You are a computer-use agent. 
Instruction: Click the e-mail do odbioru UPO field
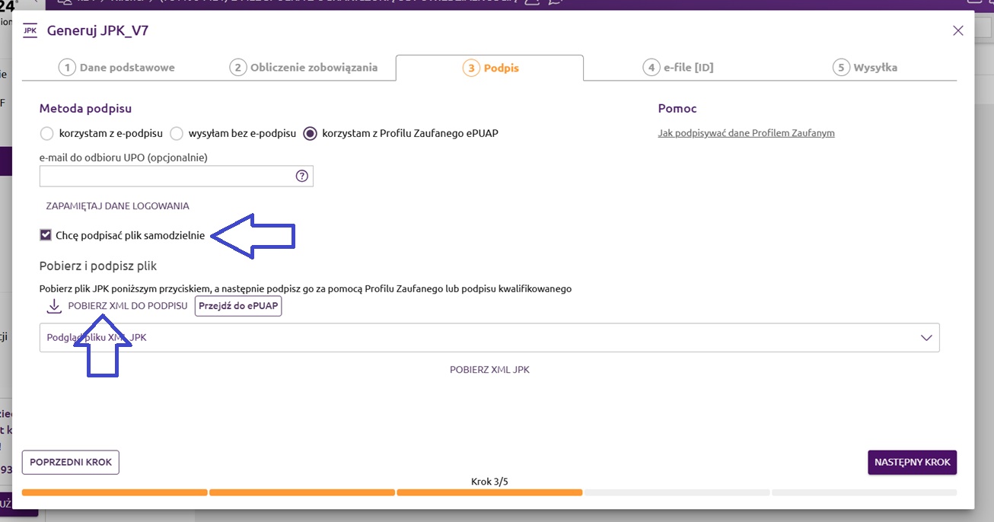[166, 176]
